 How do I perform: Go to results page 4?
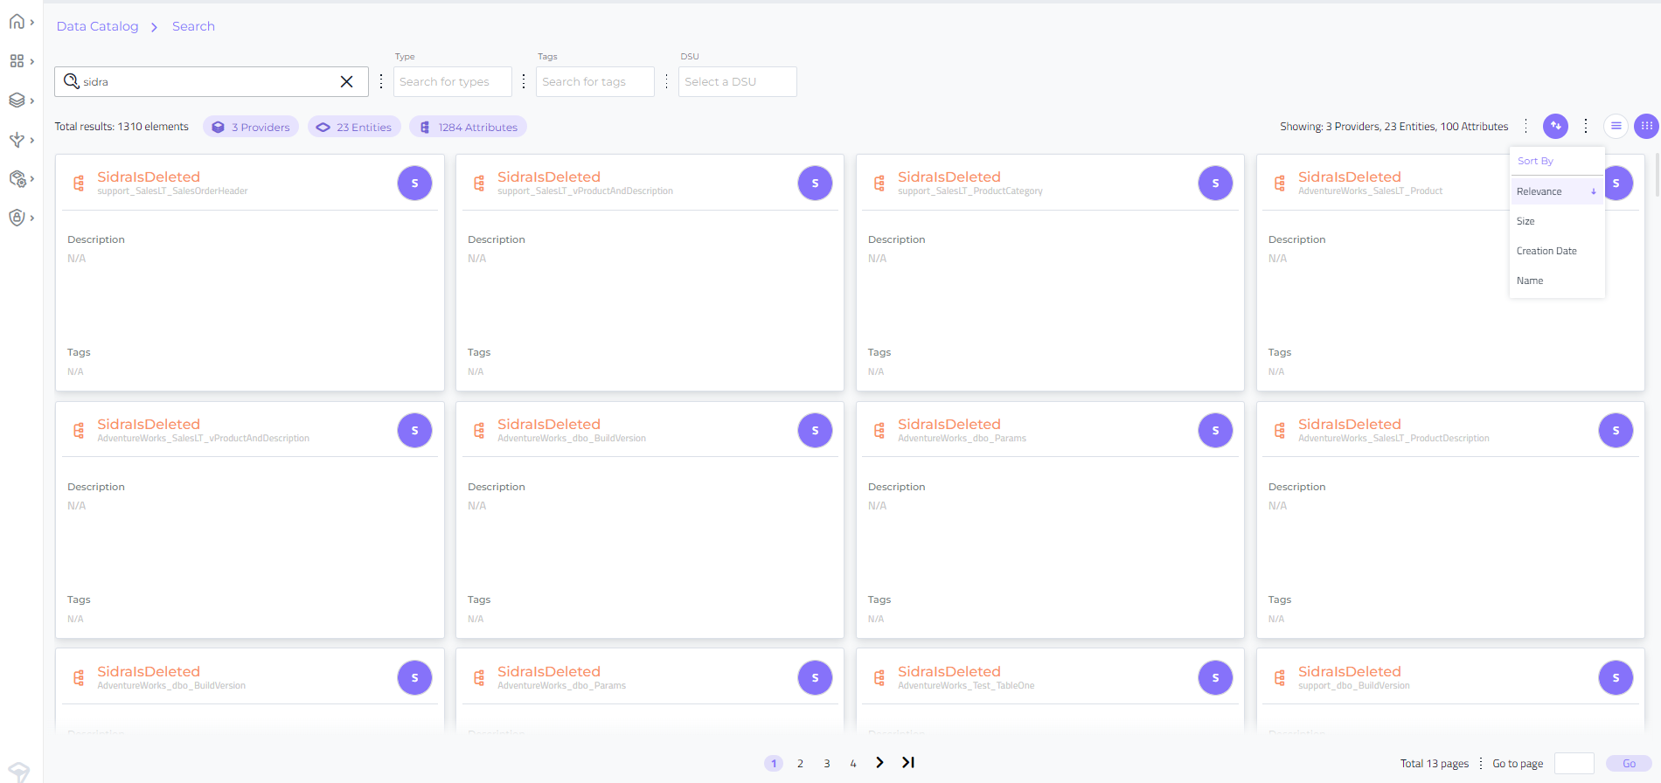[x=853, y=763]
